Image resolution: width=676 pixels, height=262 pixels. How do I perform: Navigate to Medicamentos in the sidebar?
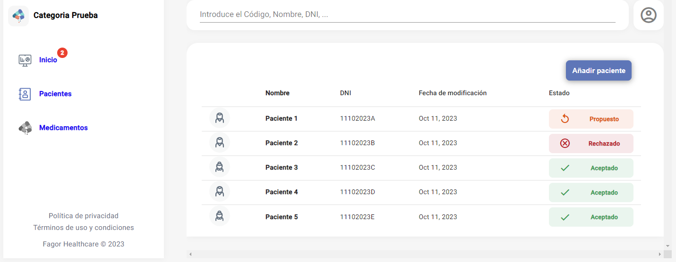pyautogui.click(x=63, y=128)
